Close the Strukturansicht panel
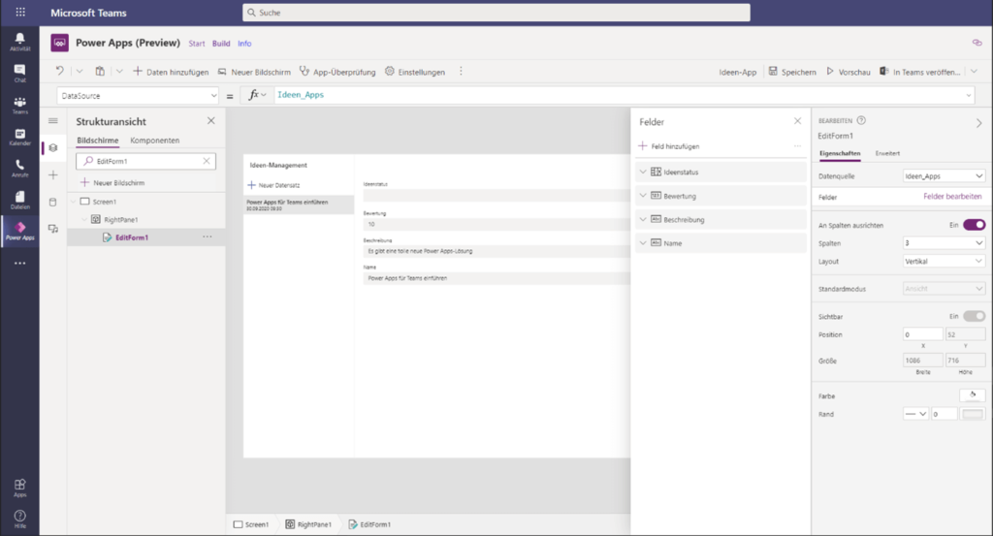993x536 pixels. 210,121
